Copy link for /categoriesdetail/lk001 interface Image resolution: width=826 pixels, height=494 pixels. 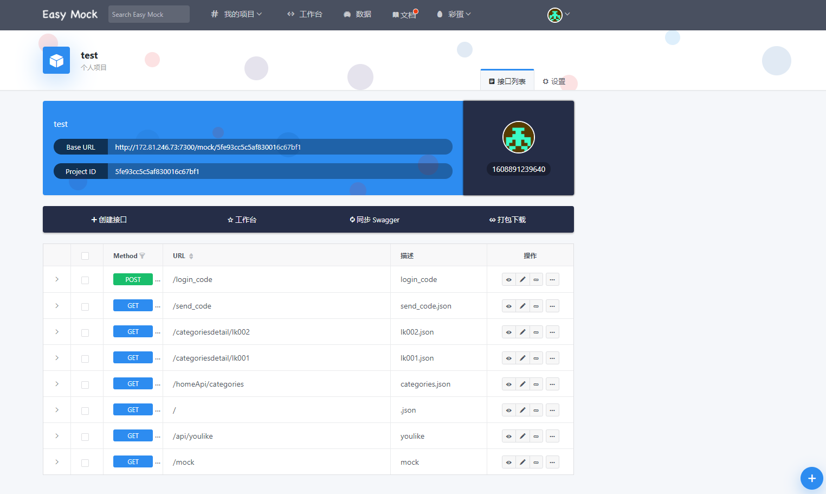[536, 358]
